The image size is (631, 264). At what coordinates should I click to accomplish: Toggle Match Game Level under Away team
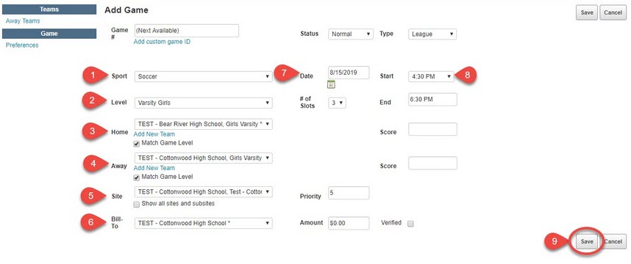[137, 177]
